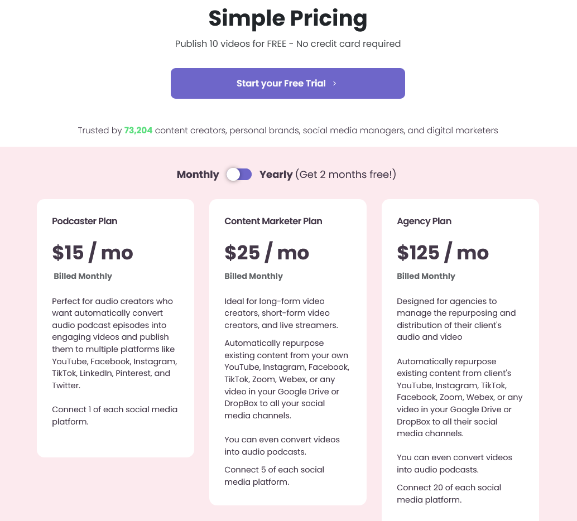The image size is (577, 521).
Task: Click the arrow chevron in Free Trial button
Action: point(334,84)
